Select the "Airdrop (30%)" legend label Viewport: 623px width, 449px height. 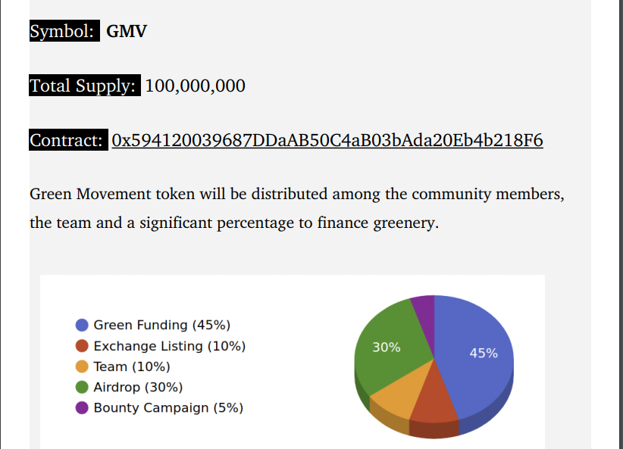point(138,387)
